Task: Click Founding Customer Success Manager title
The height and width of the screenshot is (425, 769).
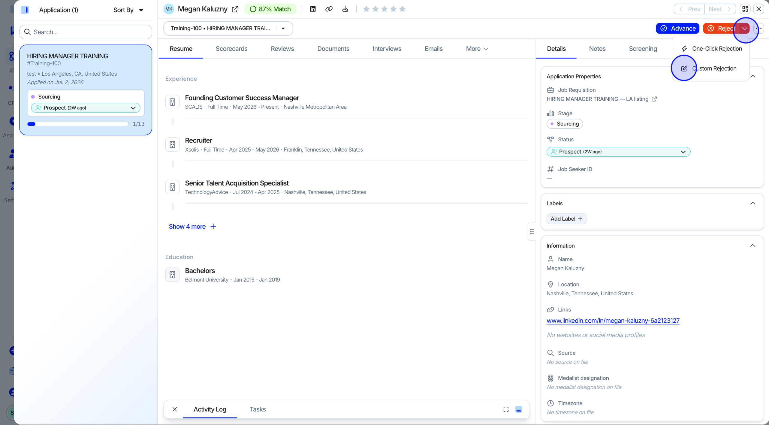Action: coord(242,98)
